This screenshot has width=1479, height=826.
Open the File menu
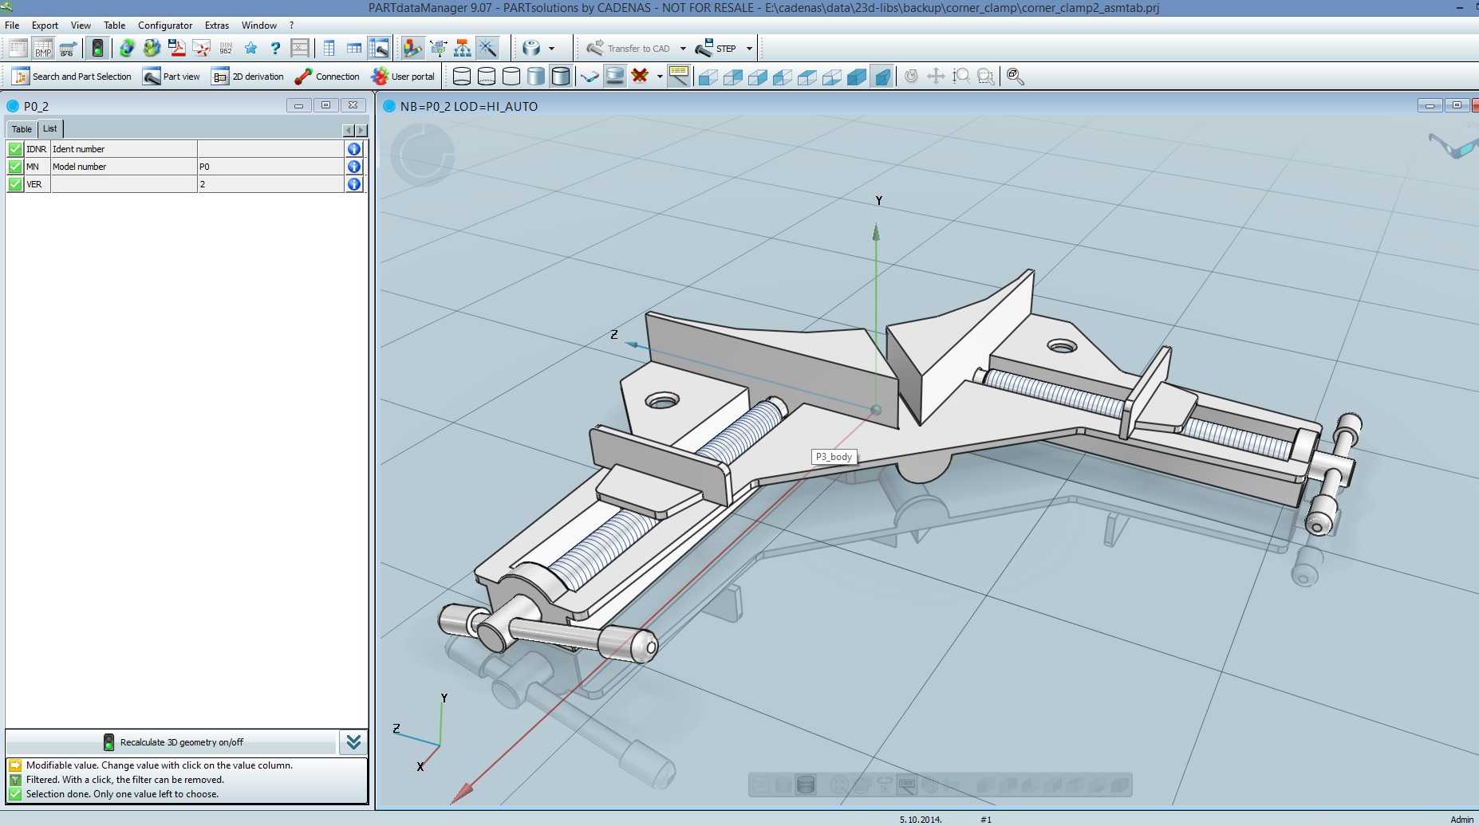click(x=12, y=26)
